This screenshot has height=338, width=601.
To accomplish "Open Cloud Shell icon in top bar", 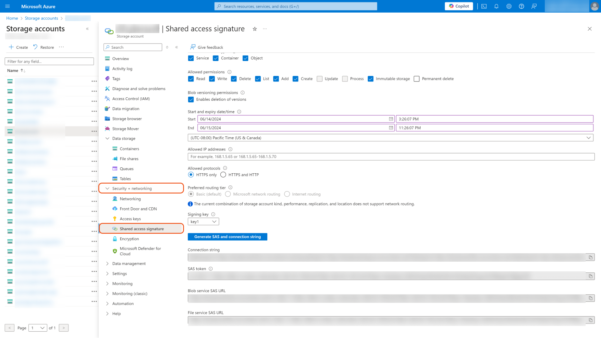I will (x=484, y=6).
